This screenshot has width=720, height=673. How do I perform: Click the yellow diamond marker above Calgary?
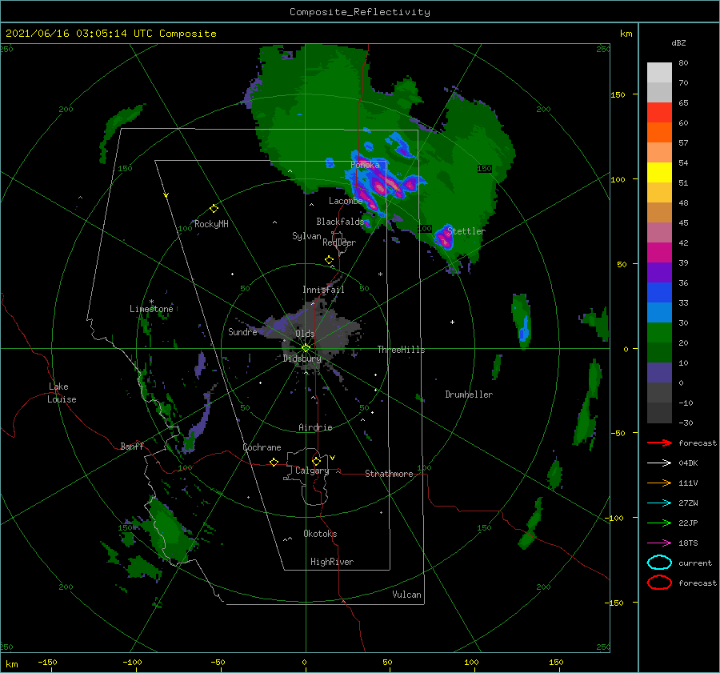316,461
